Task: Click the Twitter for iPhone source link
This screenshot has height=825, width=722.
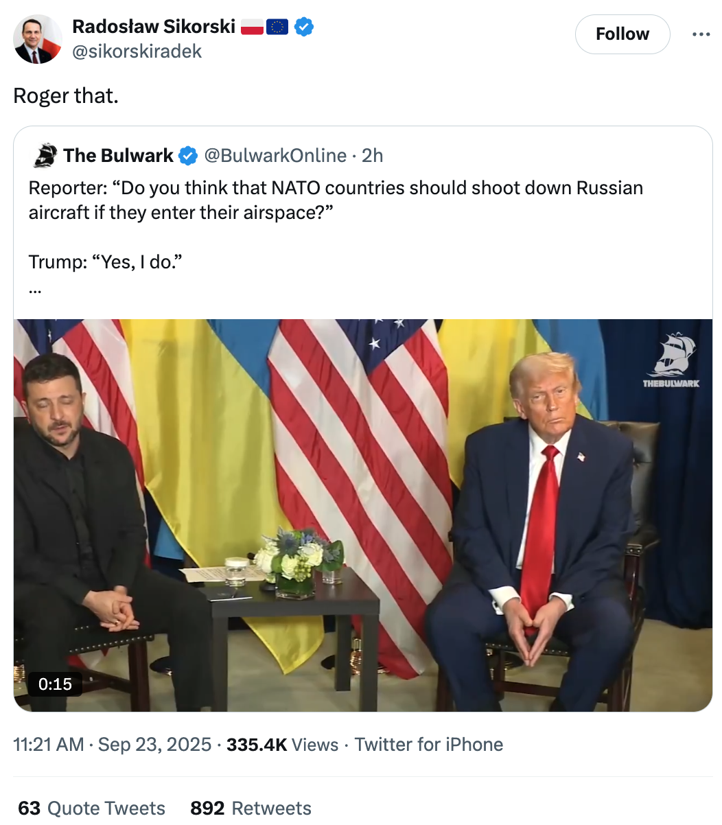Action: pos(429,745)
